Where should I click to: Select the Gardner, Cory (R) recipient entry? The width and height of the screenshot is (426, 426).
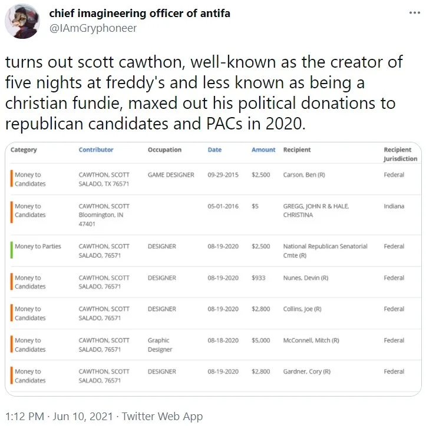[x=306, y=371]
